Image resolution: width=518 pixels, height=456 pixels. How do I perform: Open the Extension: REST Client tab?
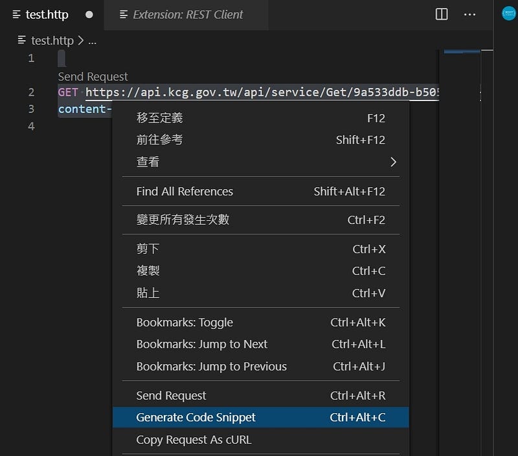tap(187, 14)
